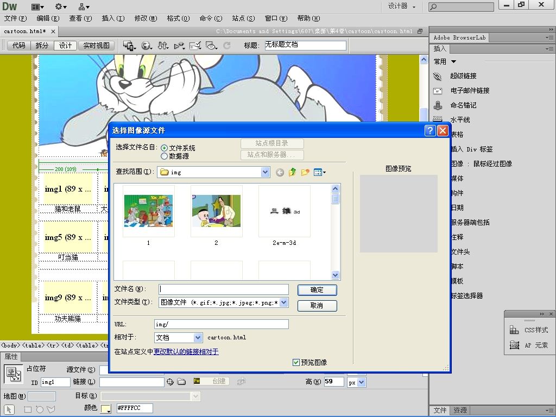This screenshot has height=417, width=556.
Task: Click the dialog help question mark
Action: (430, 130)
